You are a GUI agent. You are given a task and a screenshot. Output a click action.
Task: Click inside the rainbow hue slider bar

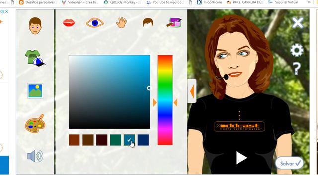pos(165,100)
